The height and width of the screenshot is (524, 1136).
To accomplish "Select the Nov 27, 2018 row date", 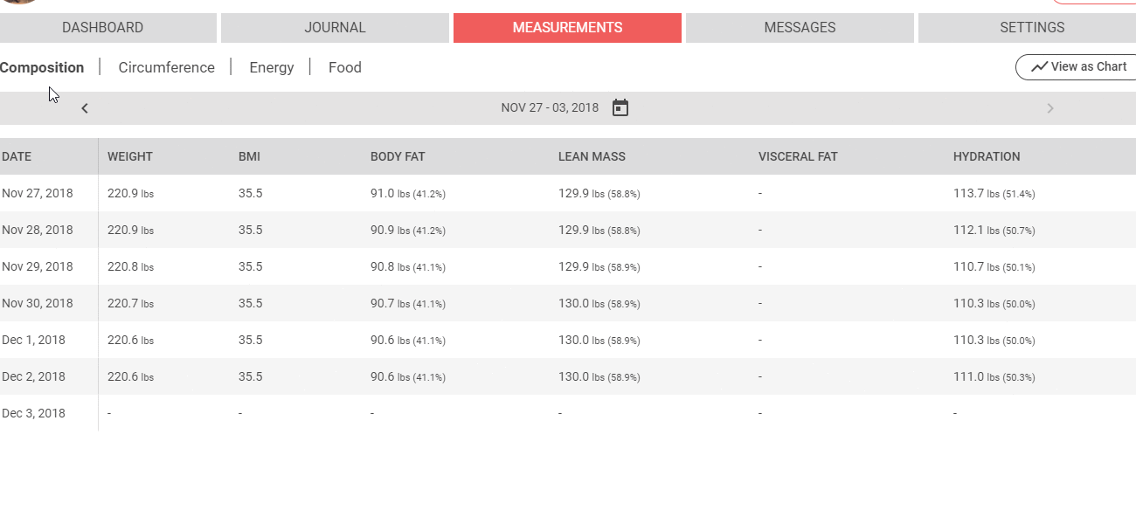I will (38, 193).
